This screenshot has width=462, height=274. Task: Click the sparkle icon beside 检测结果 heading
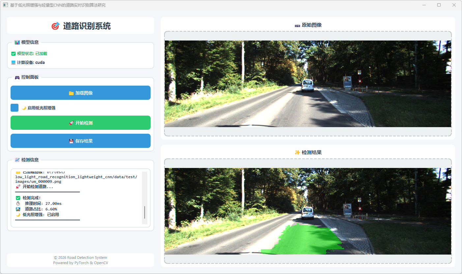pyautogui.click(x=297, y=152)
